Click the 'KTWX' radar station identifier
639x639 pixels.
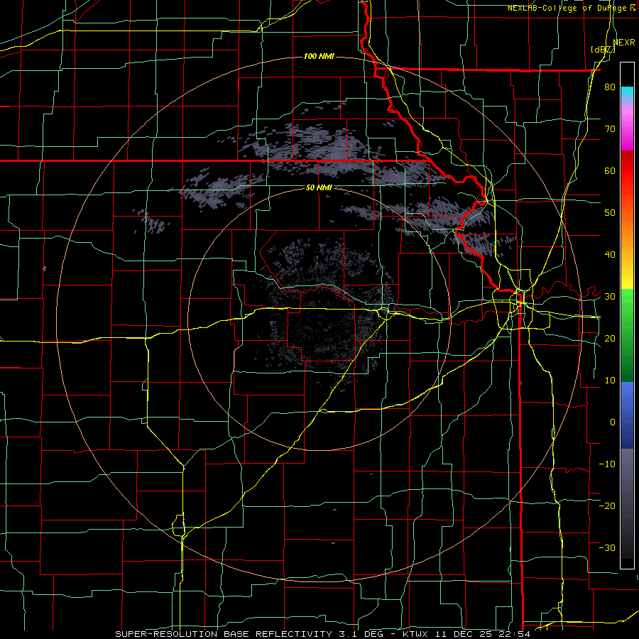415,634
